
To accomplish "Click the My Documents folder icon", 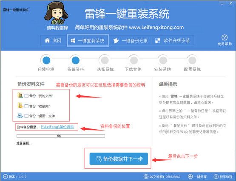I will 20,95.
